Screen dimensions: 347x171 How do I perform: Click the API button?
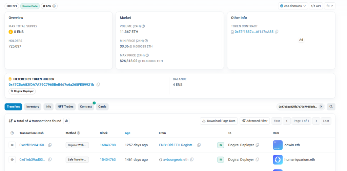coord(316,6)
